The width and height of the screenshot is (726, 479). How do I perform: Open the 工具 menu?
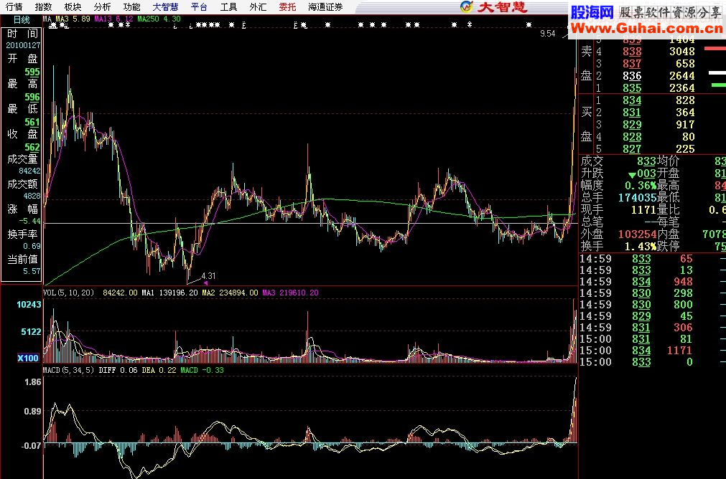tap(228, 6)
